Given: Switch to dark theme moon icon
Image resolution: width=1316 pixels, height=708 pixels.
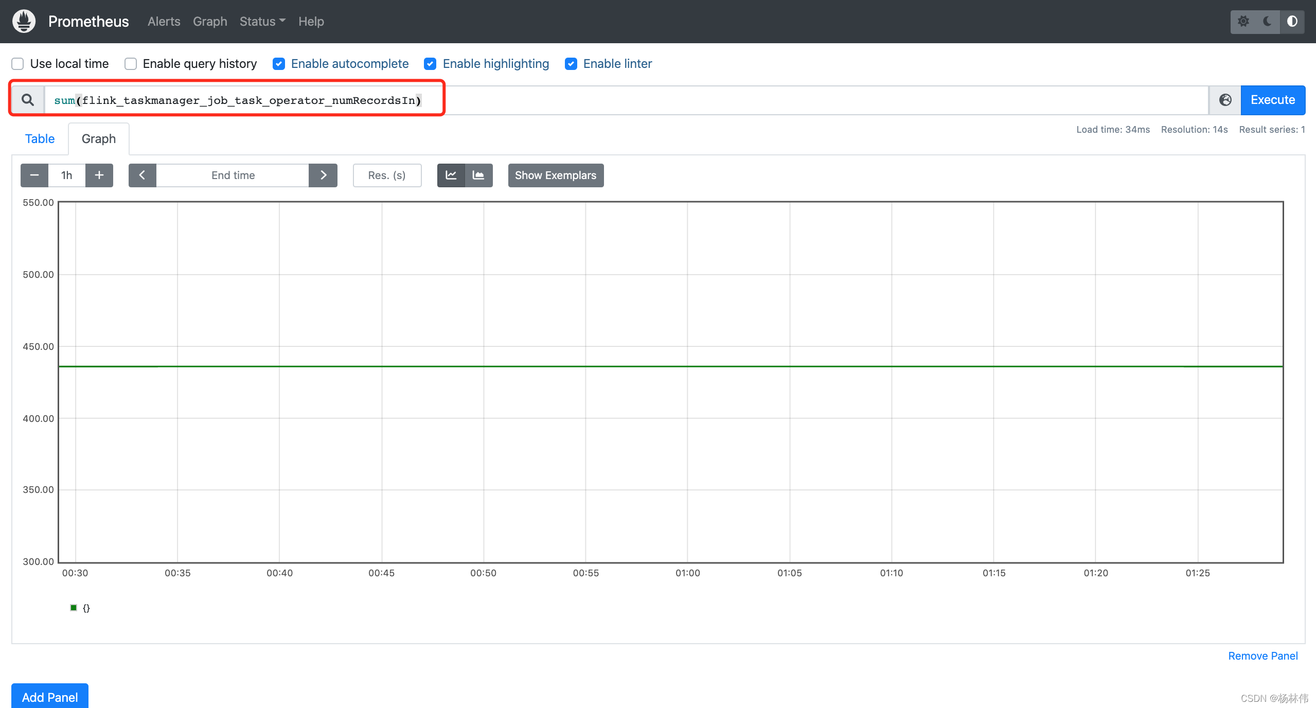Looking at the screenshot, I should [x=1268, y=21].
